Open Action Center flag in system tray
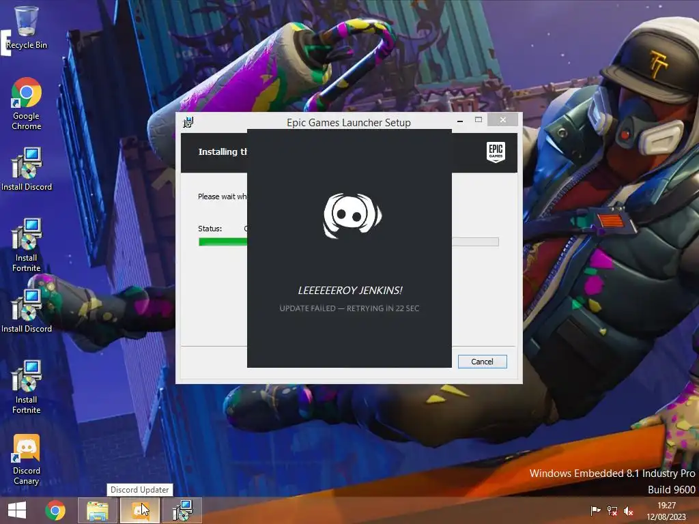The image size is (699, 524). click(x=595, y=510)
